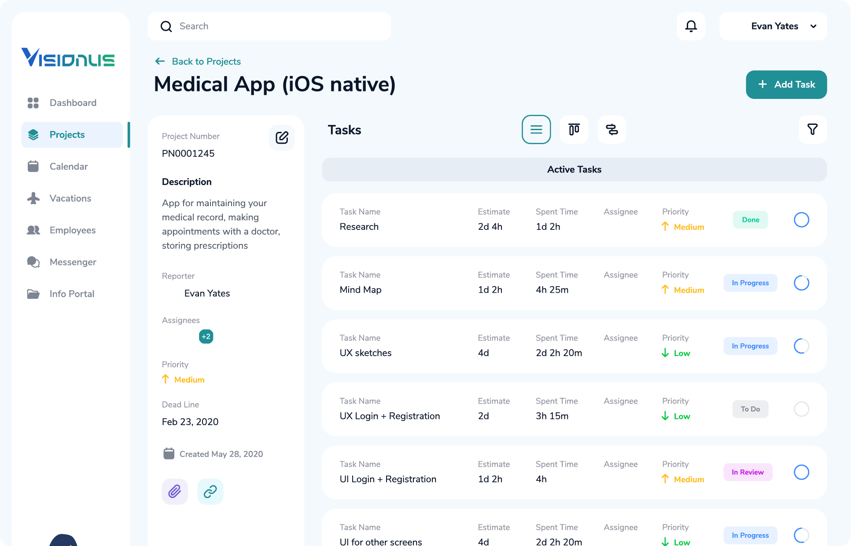The image size is (851, 546).
Task: Click the Add Task button
Action: tap(786, 84)
